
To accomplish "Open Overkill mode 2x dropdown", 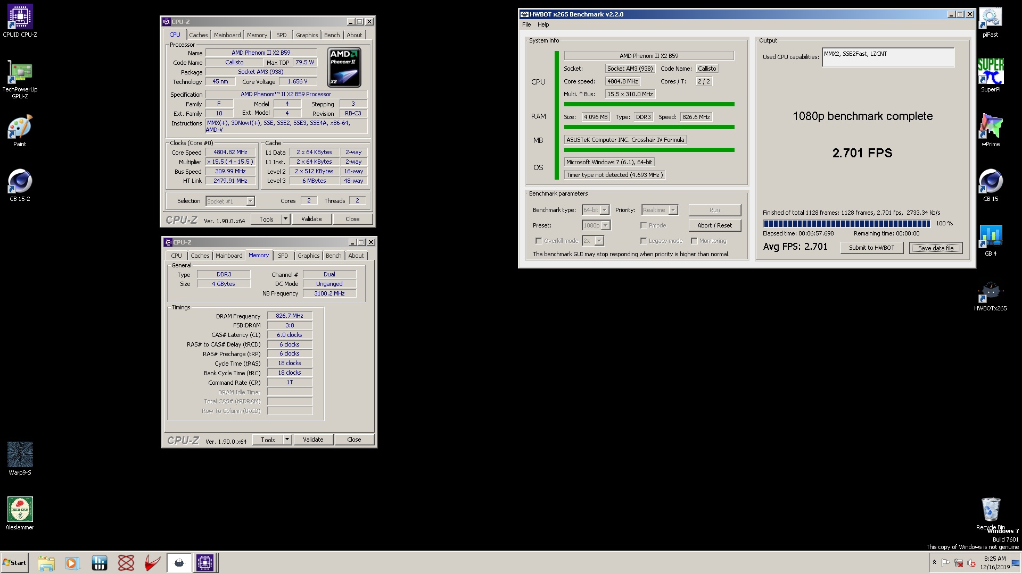I will pos(599,241).
